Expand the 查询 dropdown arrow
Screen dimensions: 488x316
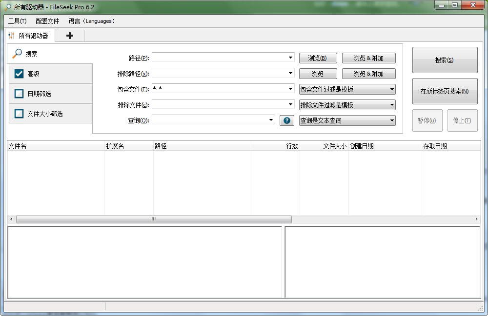[x=271, y=120]
